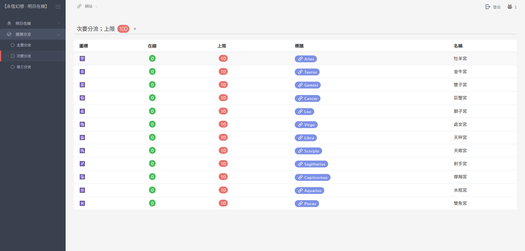This screenshot has width=525, height=251.
Task: Click the Pisces zodiac symbol icon
Action: (82, 203)
